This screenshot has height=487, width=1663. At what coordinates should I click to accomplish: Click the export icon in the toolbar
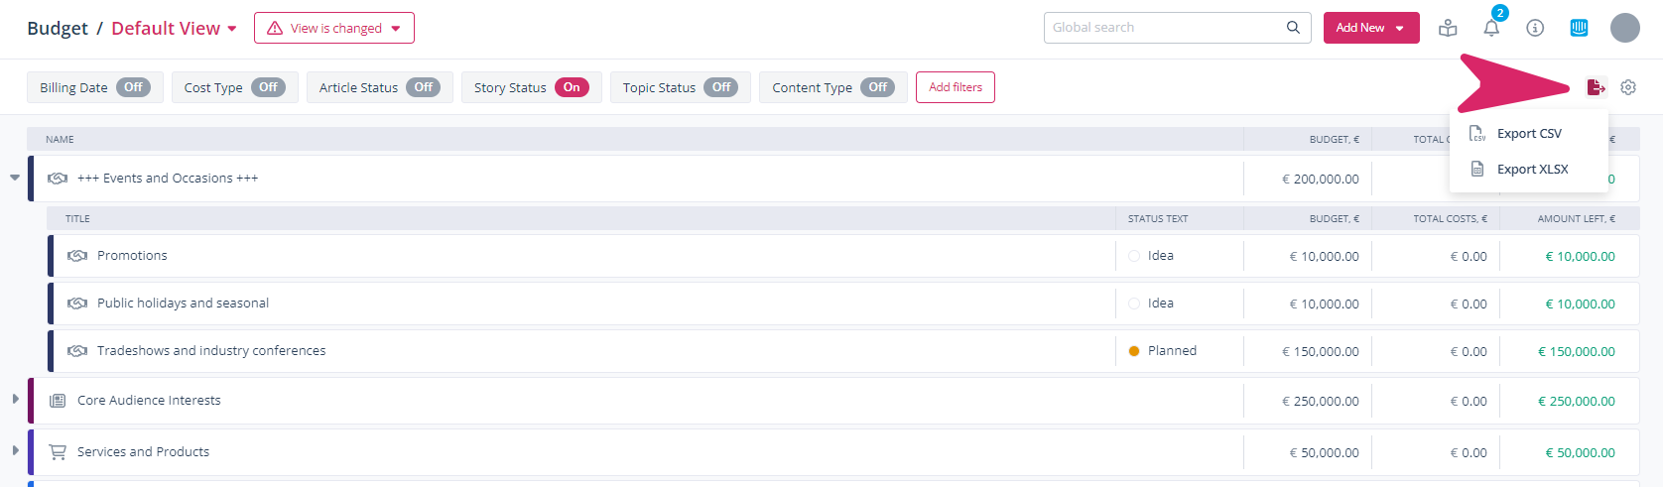click(1596, 87)
